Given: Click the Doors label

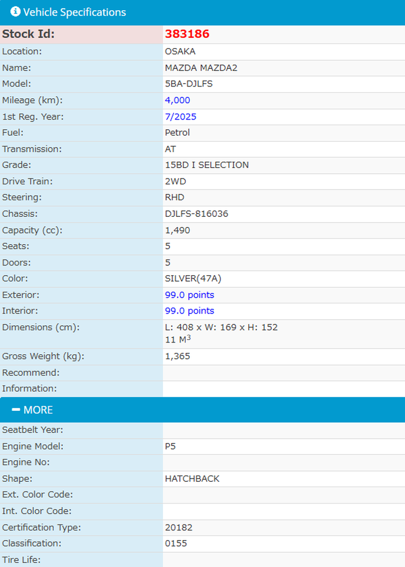Looking at the screenshot, I should [x=17, y=262].
